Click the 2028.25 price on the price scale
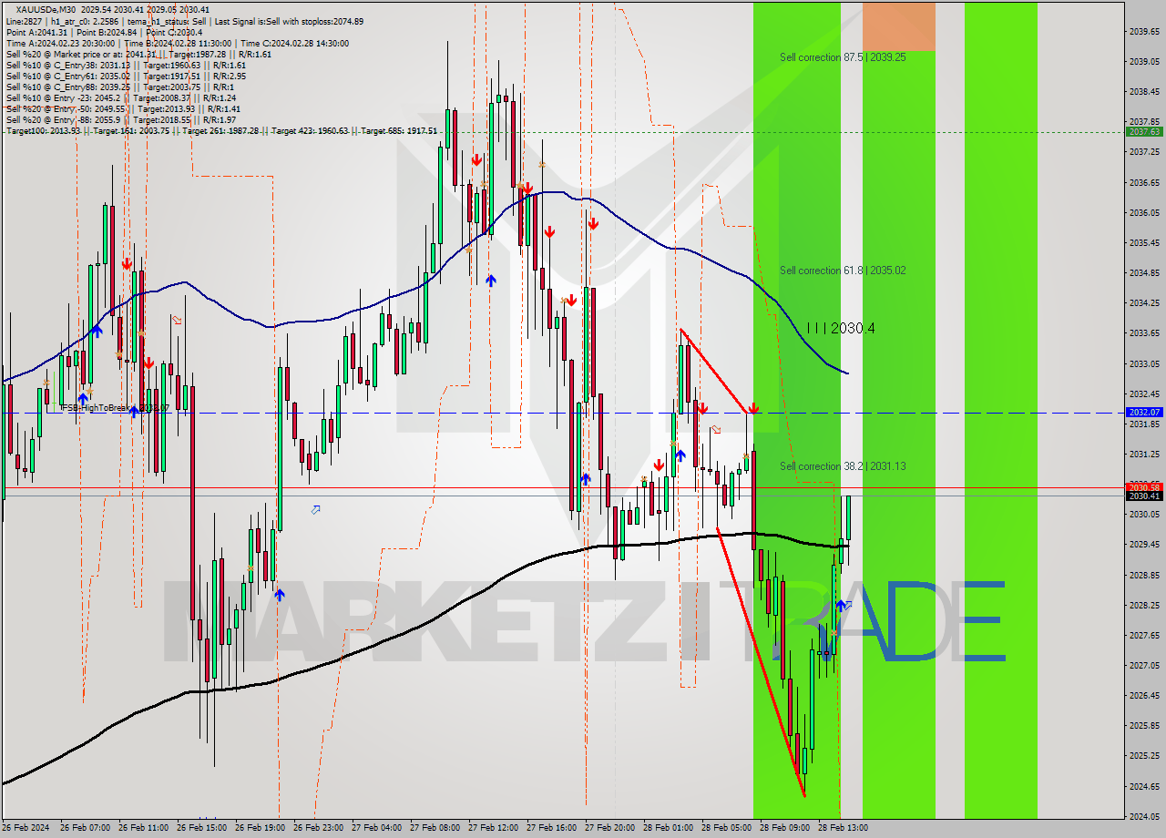Screen dimensions: 1166x838 (1144, 605)
